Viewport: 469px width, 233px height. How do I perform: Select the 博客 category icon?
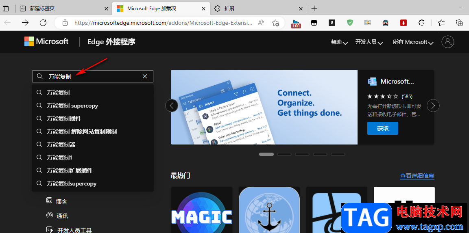pyautogui.click(x=49, y=201)
